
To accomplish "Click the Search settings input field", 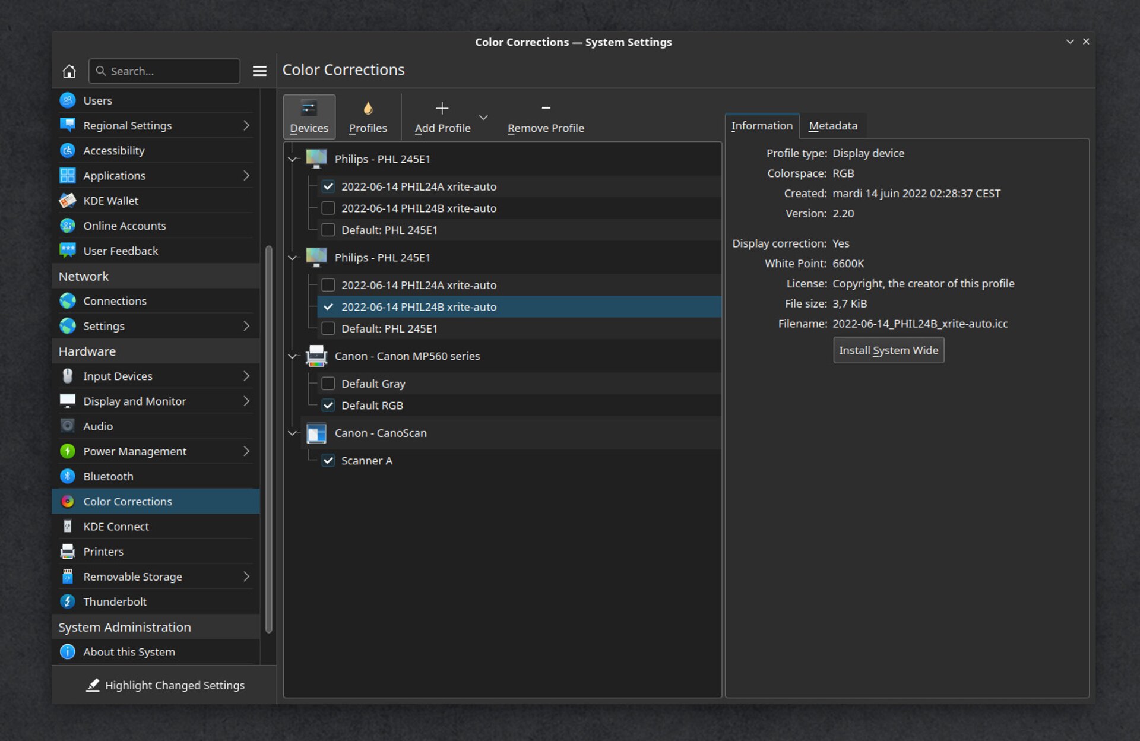I will 172,71.
